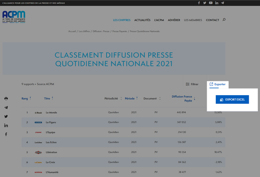Screen dimensions: 260x177
Task: Open Le Monde title link
Action: [x=52, y=113]
